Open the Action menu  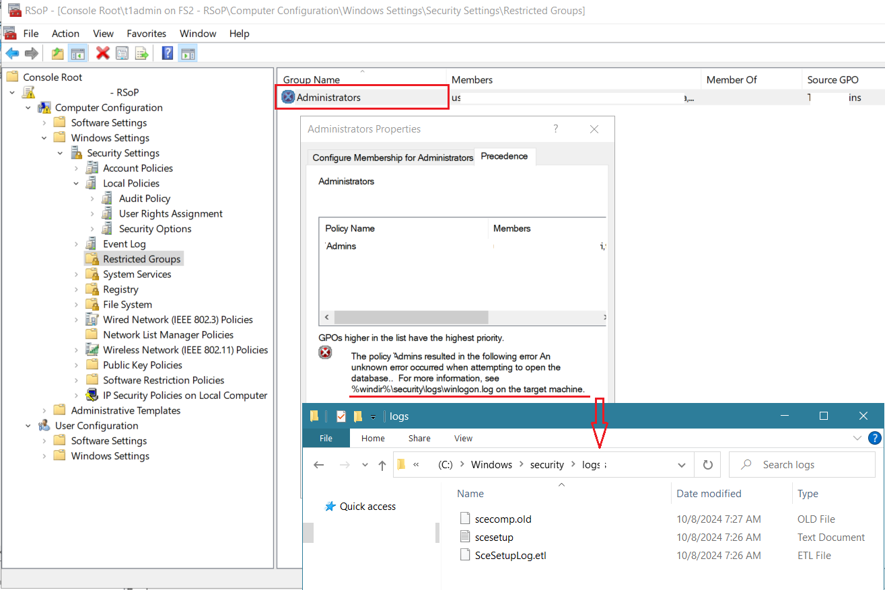coord(65,34)
